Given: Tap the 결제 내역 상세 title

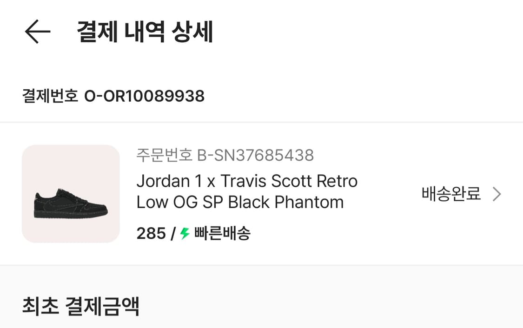Looking at the screenshot, I should tap(144, 32).
